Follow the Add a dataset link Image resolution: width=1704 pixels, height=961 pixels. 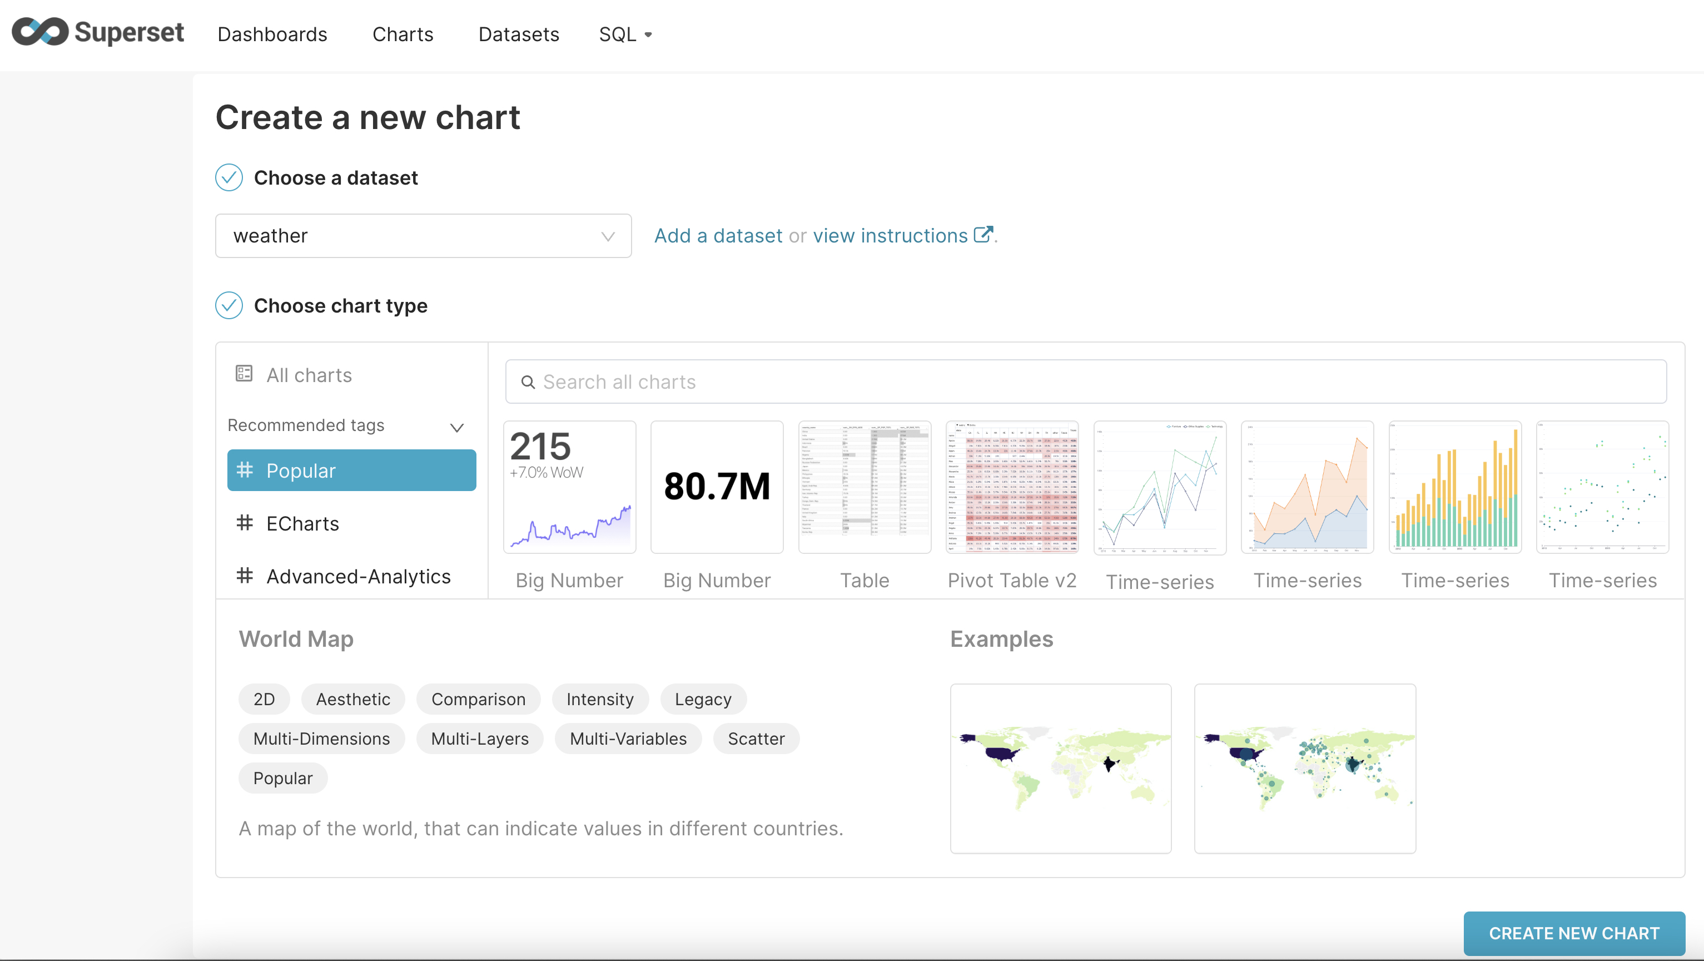coord(718,236)
